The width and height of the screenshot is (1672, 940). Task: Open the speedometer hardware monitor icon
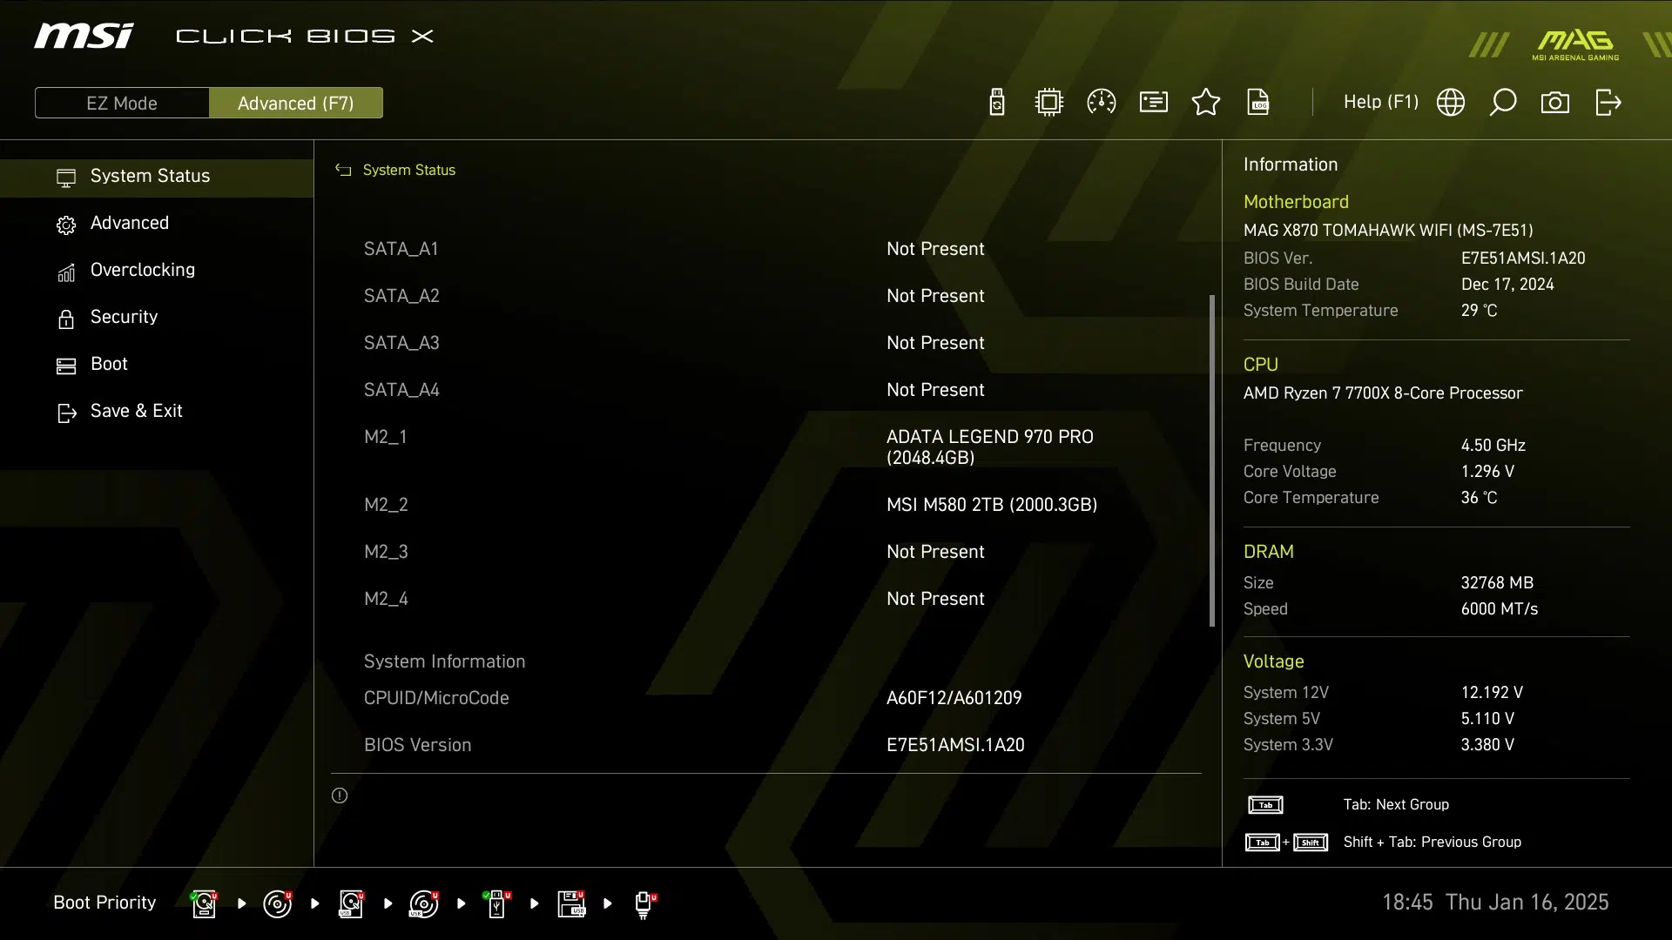pyautogui.click(x=1102, y=103)
